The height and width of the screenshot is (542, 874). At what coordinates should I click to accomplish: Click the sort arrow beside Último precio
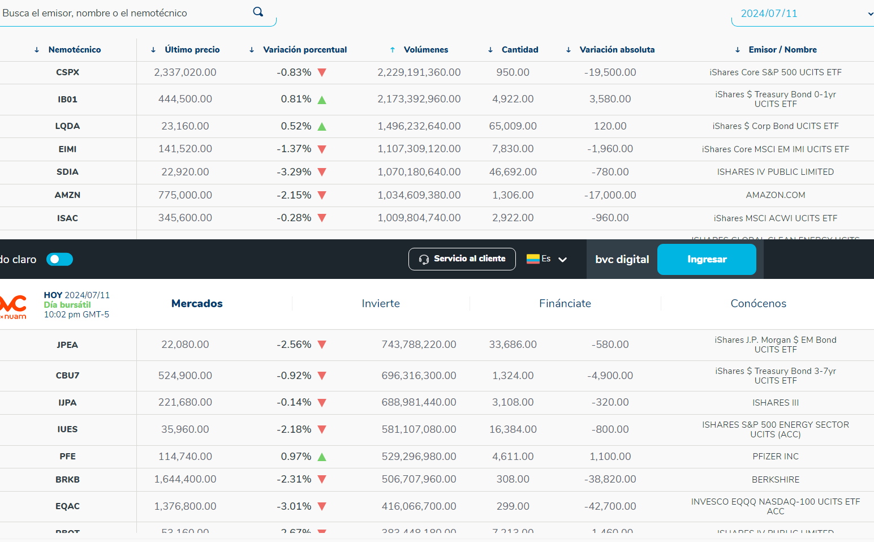(153, 50)
